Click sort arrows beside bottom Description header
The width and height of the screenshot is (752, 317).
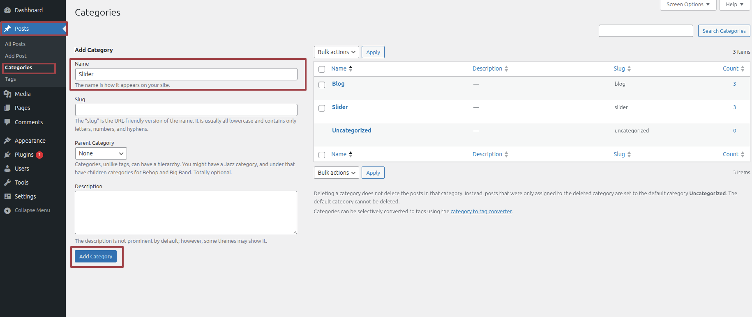tap(506, 154)
